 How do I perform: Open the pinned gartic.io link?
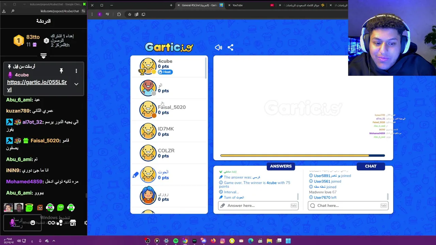coord(37,86)
